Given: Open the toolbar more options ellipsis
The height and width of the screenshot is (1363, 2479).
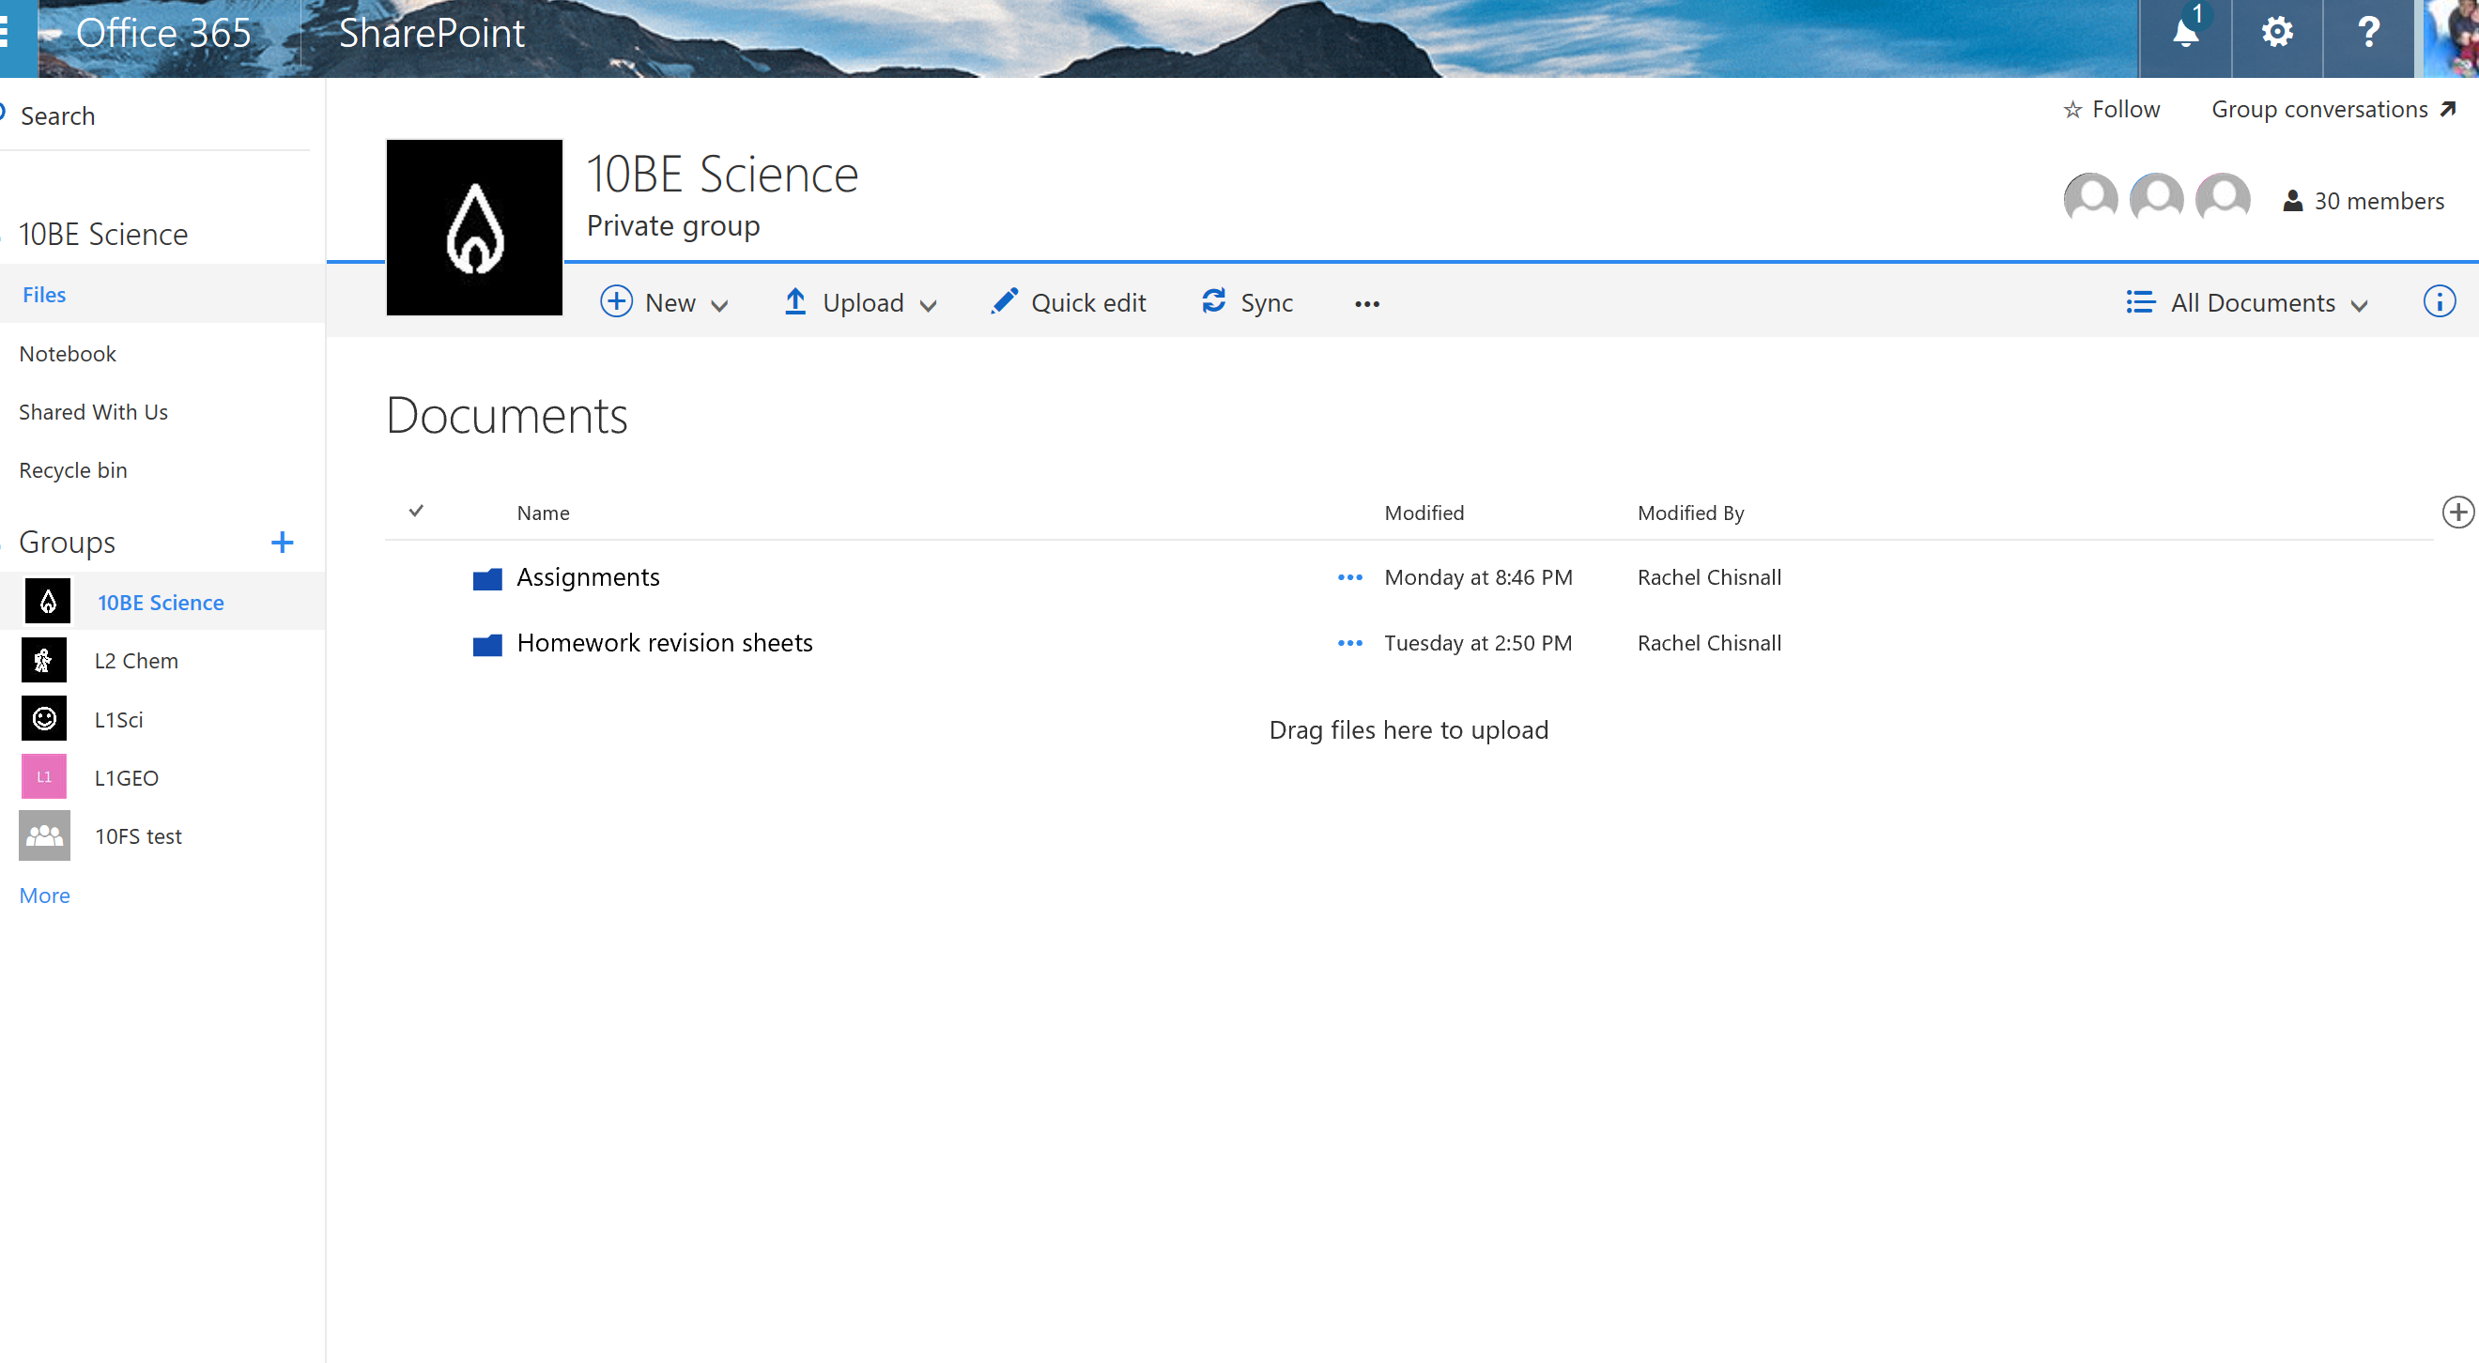Looking at the screenshot, I should (1366, 304).
